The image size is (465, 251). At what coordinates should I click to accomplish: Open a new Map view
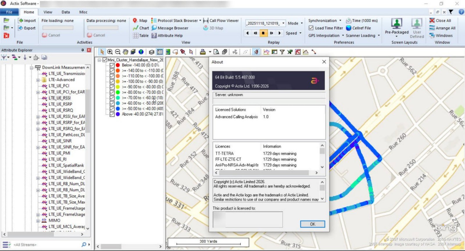[x=140, y=21]
